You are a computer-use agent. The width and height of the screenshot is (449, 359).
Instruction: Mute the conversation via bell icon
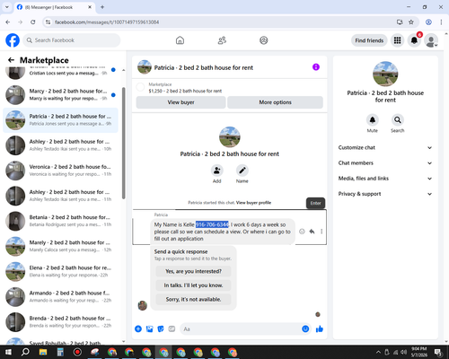pos(373,120)
